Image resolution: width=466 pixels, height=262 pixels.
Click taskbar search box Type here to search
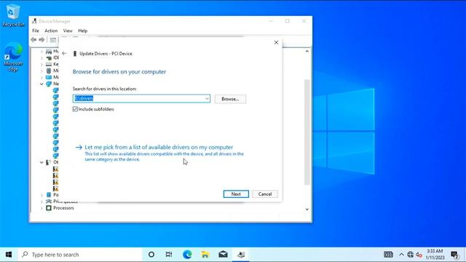click(x=79, y=255)
